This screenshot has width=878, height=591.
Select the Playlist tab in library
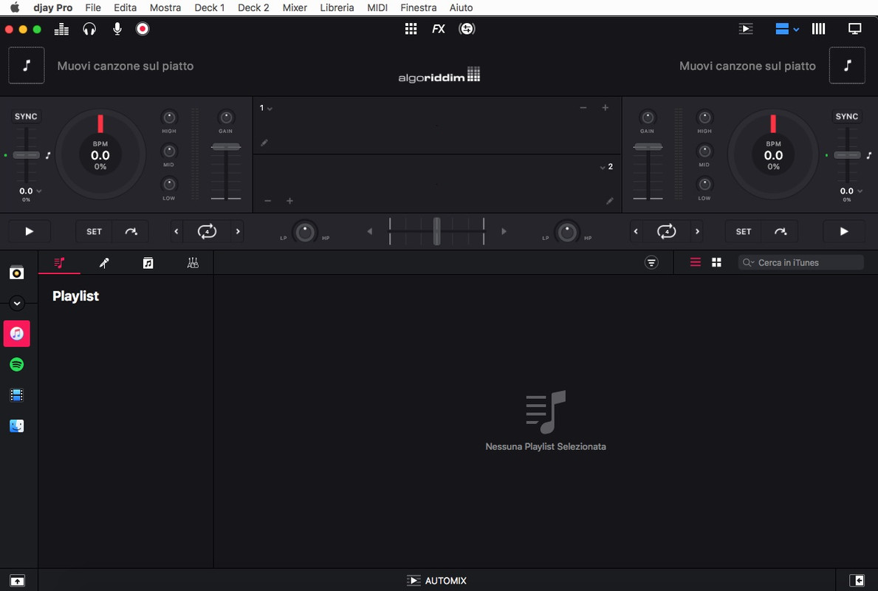(59, 263)
